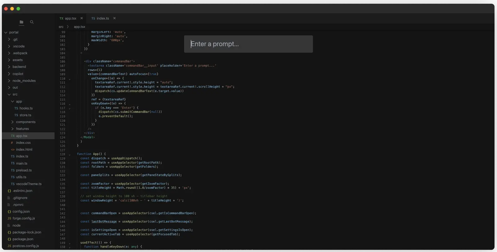497x252 pixels.
Task: Click the src breadcrumb link
Action: pyautogui.click(x=61, y=27)
